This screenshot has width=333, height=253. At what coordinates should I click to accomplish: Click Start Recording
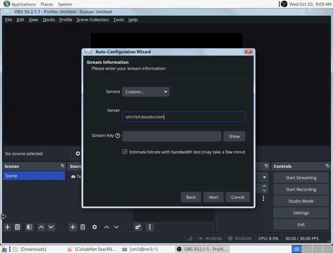pyautogui.click(x=301, y=190)
